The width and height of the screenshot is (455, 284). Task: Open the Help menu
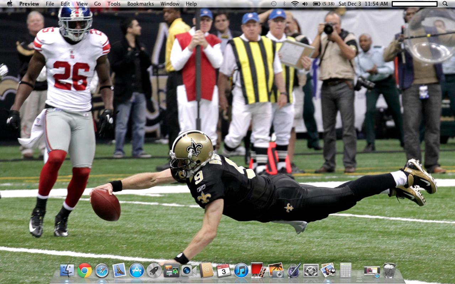(191, 4)
